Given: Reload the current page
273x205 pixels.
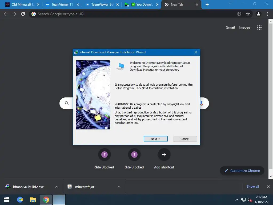Looking at the screenshot, I should [23, 14].
